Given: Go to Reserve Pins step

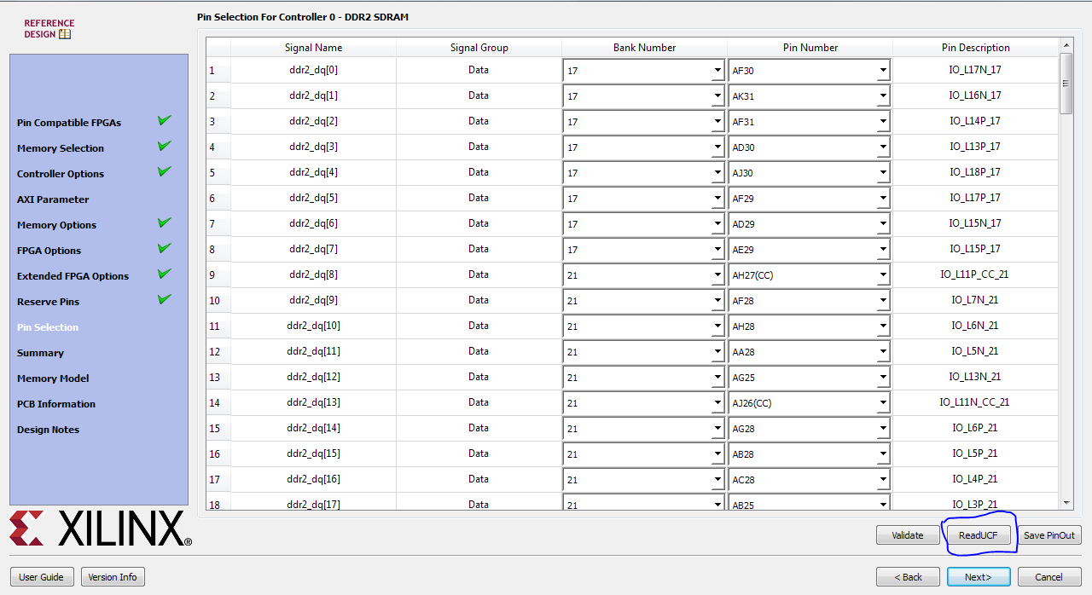Looking at the screenshot, I should (48, 302).
